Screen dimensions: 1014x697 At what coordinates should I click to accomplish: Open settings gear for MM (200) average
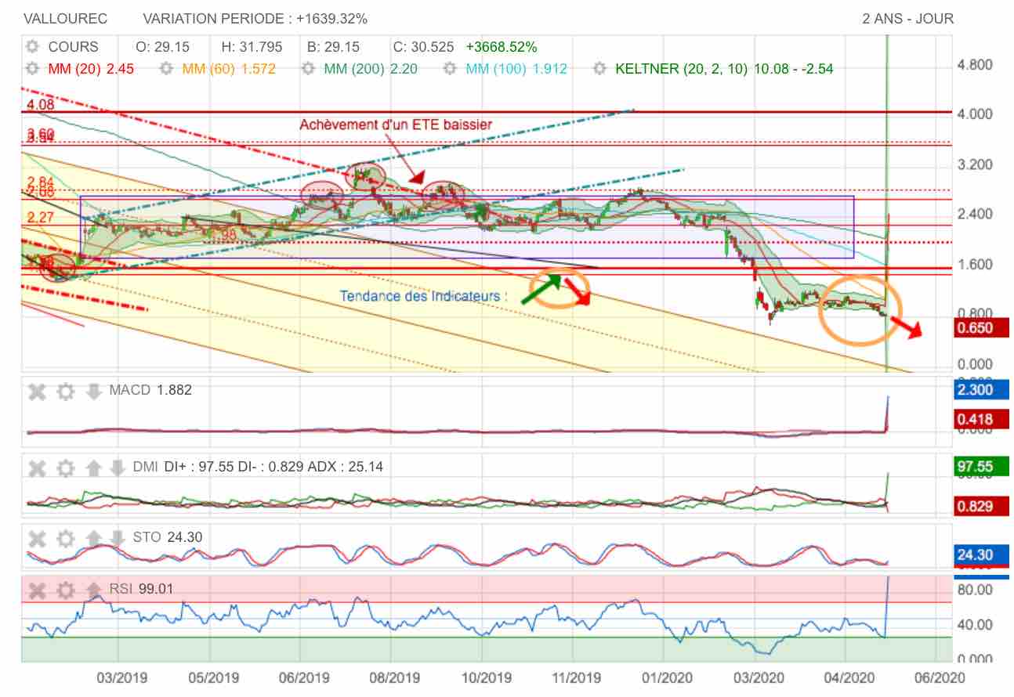tap(308, 69)
